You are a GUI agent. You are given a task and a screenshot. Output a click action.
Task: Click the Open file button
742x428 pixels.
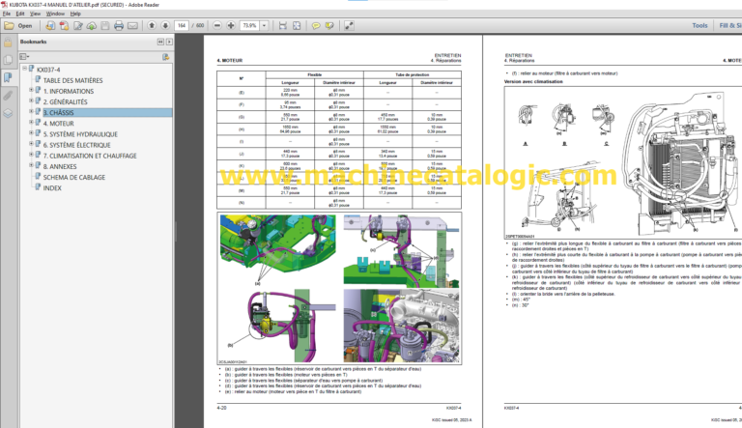click(x=18, y=25)
